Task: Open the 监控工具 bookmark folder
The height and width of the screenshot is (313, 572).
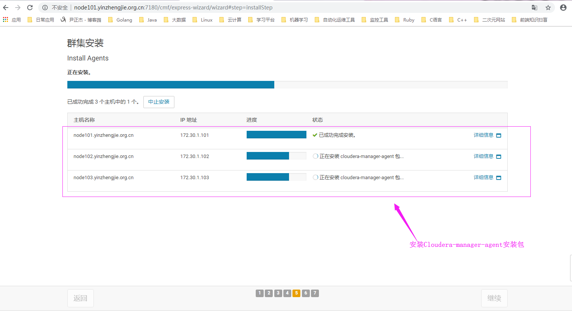Action: pos(375,20)
